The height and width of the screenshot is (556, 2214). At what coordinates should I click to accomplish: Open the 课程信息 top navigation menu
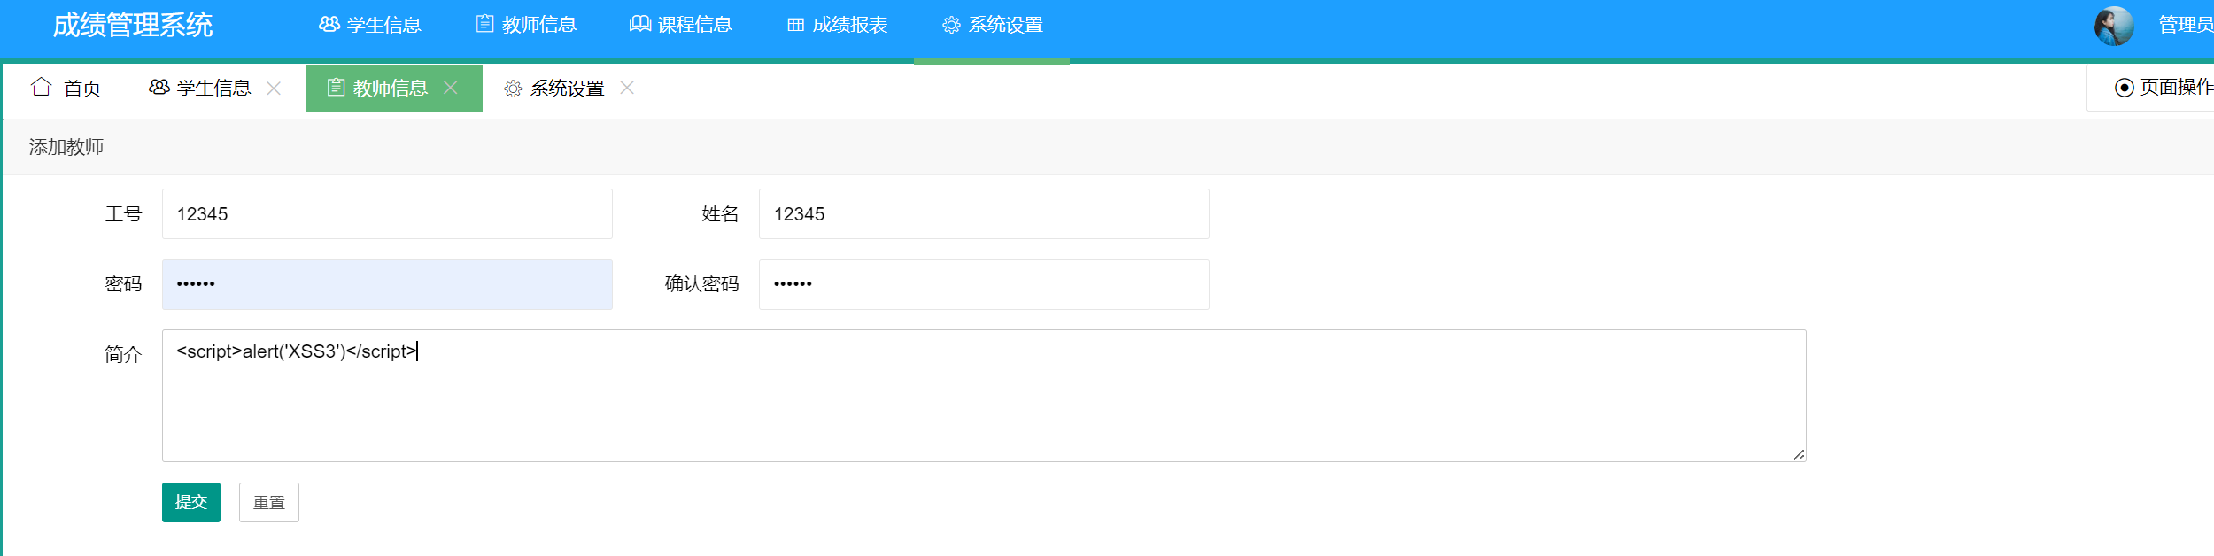click(x=681, y=25)
